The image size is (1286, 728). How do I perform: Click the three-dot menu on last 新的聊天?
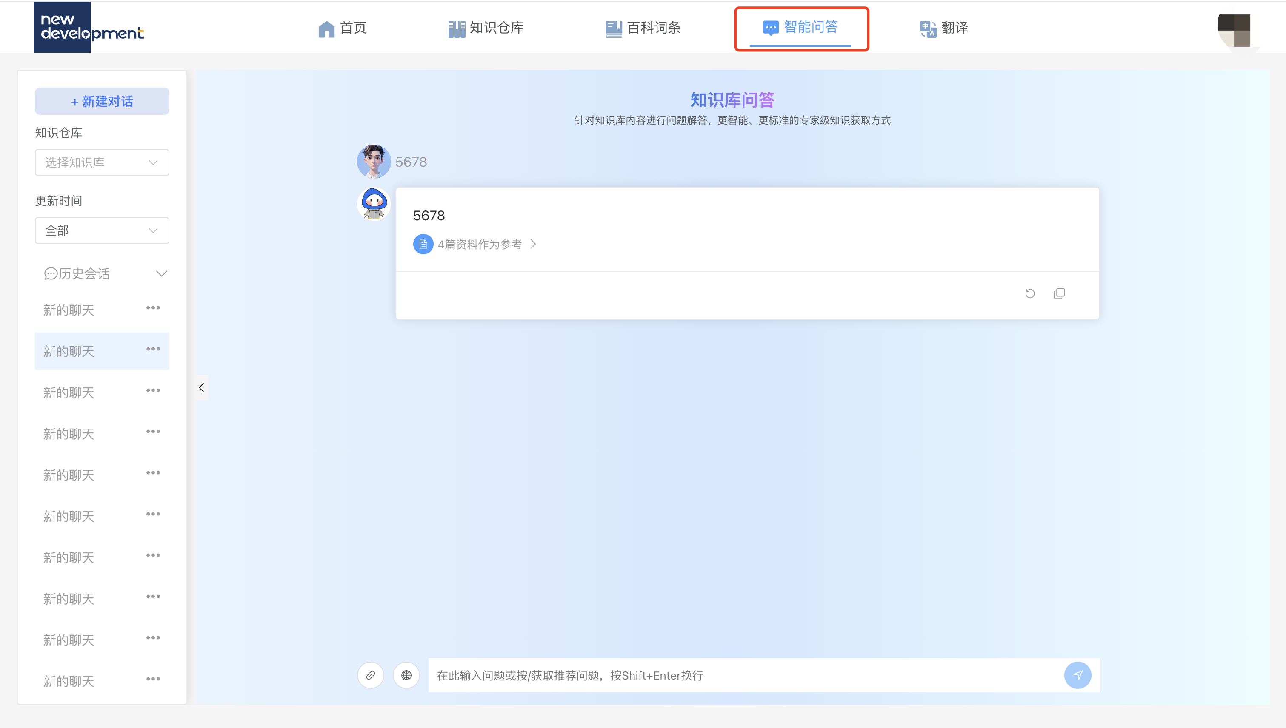pos(153,679)
